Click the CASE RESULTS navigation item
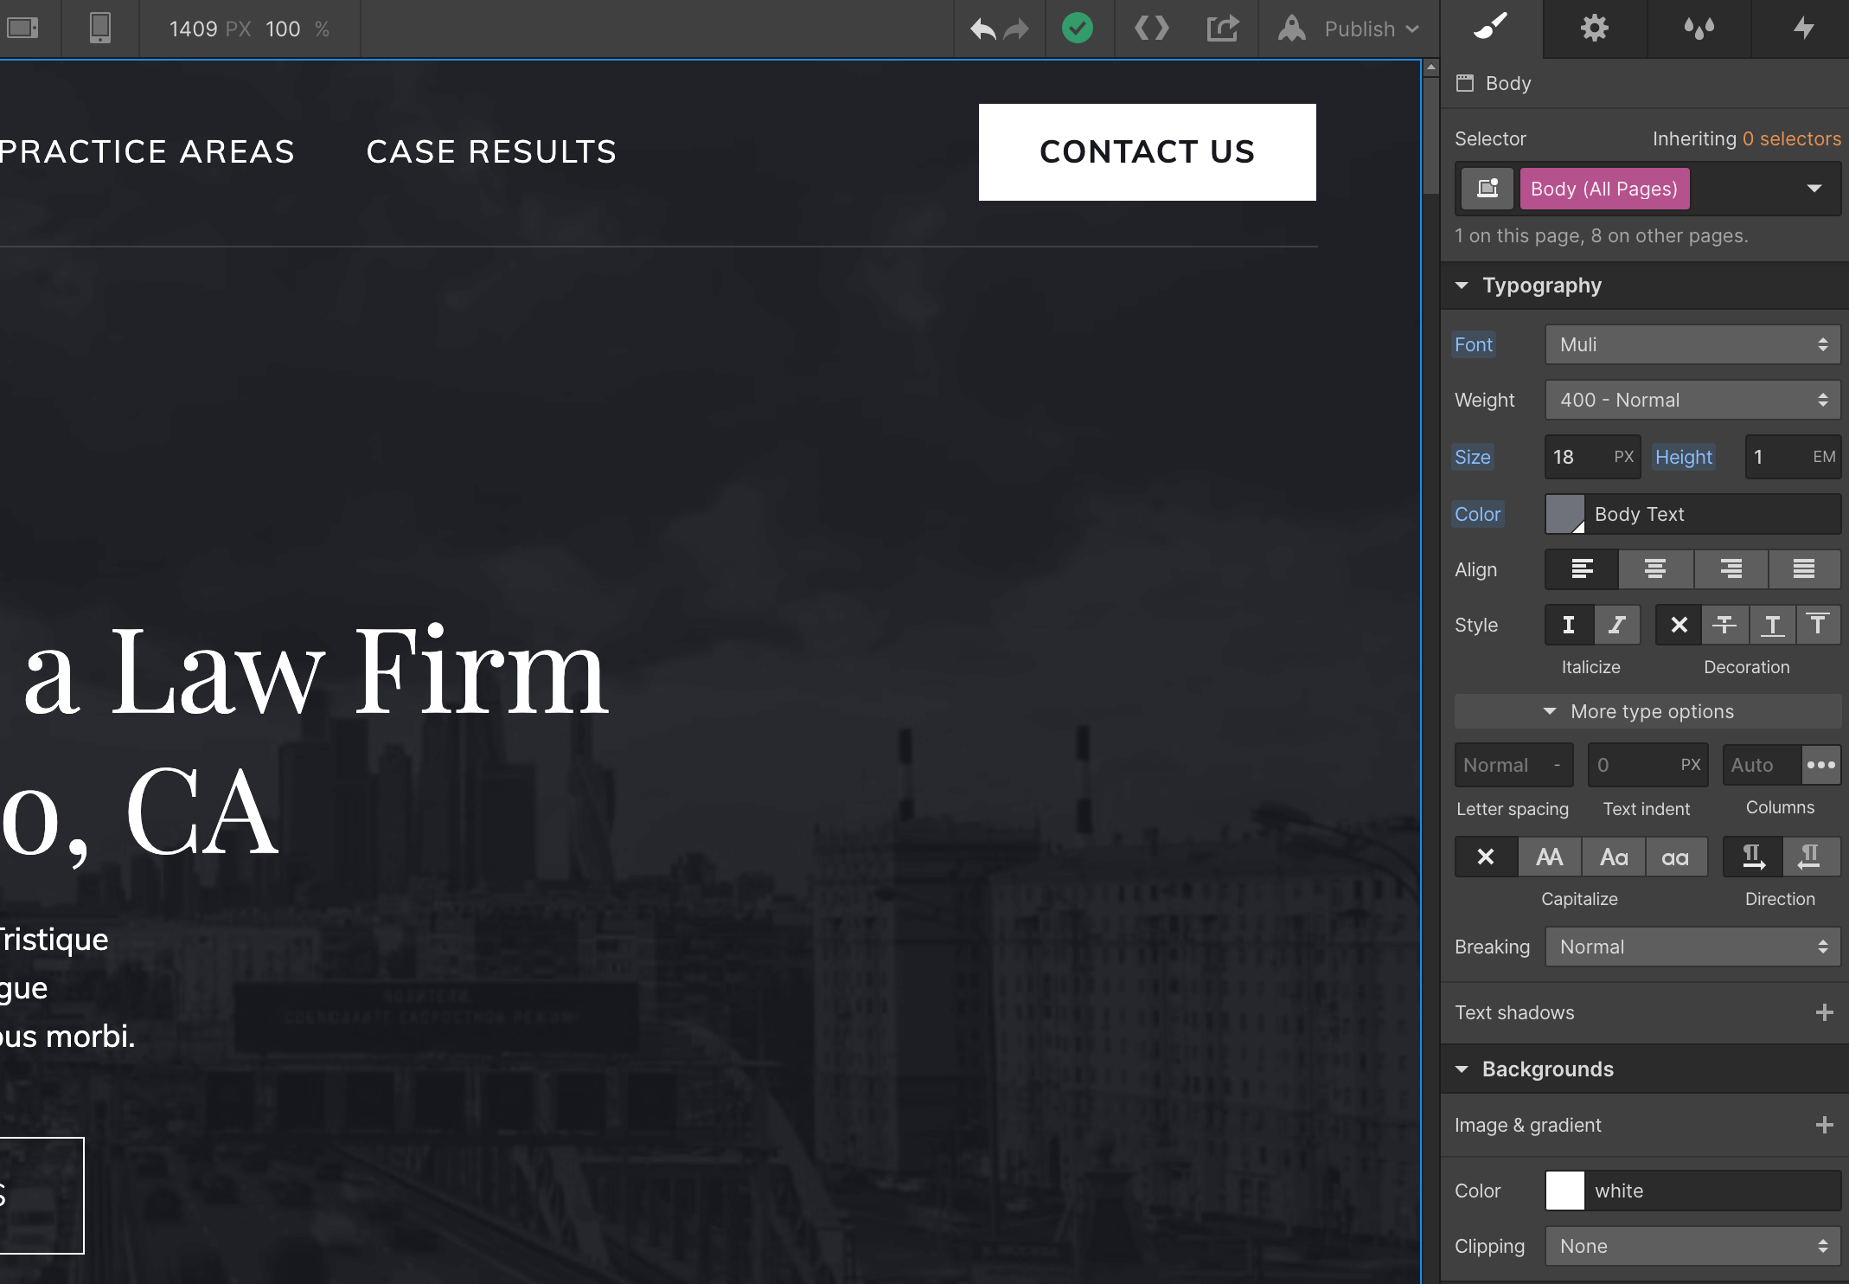Screen dimensions: 1849x1284 [491, 151]
